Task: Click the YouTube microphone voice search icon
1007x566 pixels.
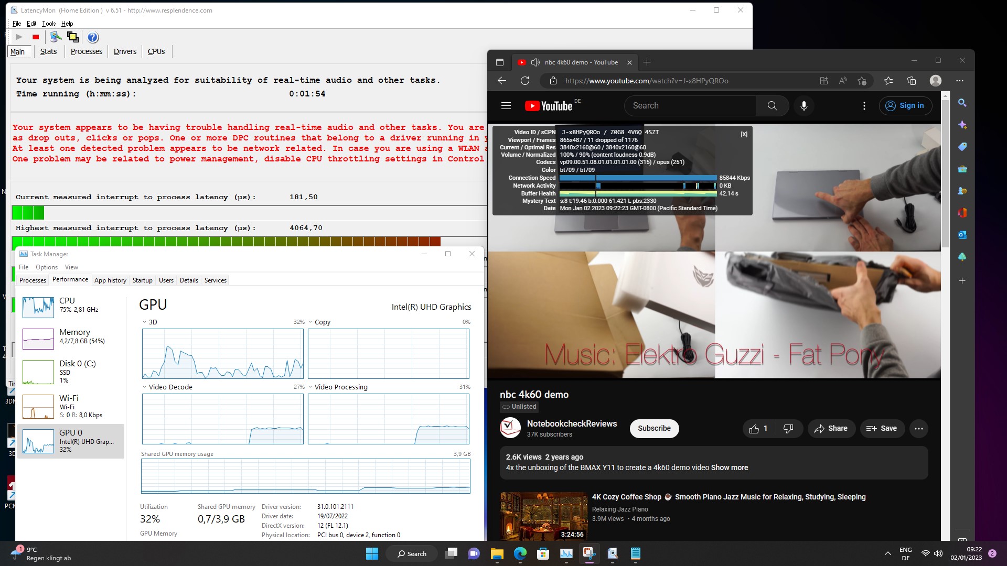Action: [804, 106]
